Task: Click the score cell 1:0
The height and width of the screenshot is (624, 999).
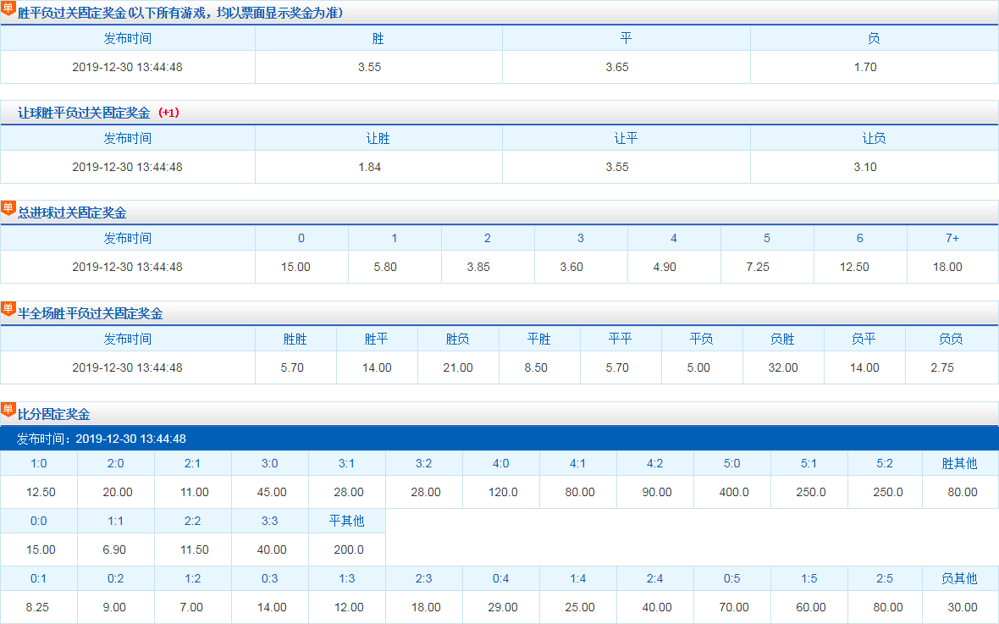Action: [38, 463]
